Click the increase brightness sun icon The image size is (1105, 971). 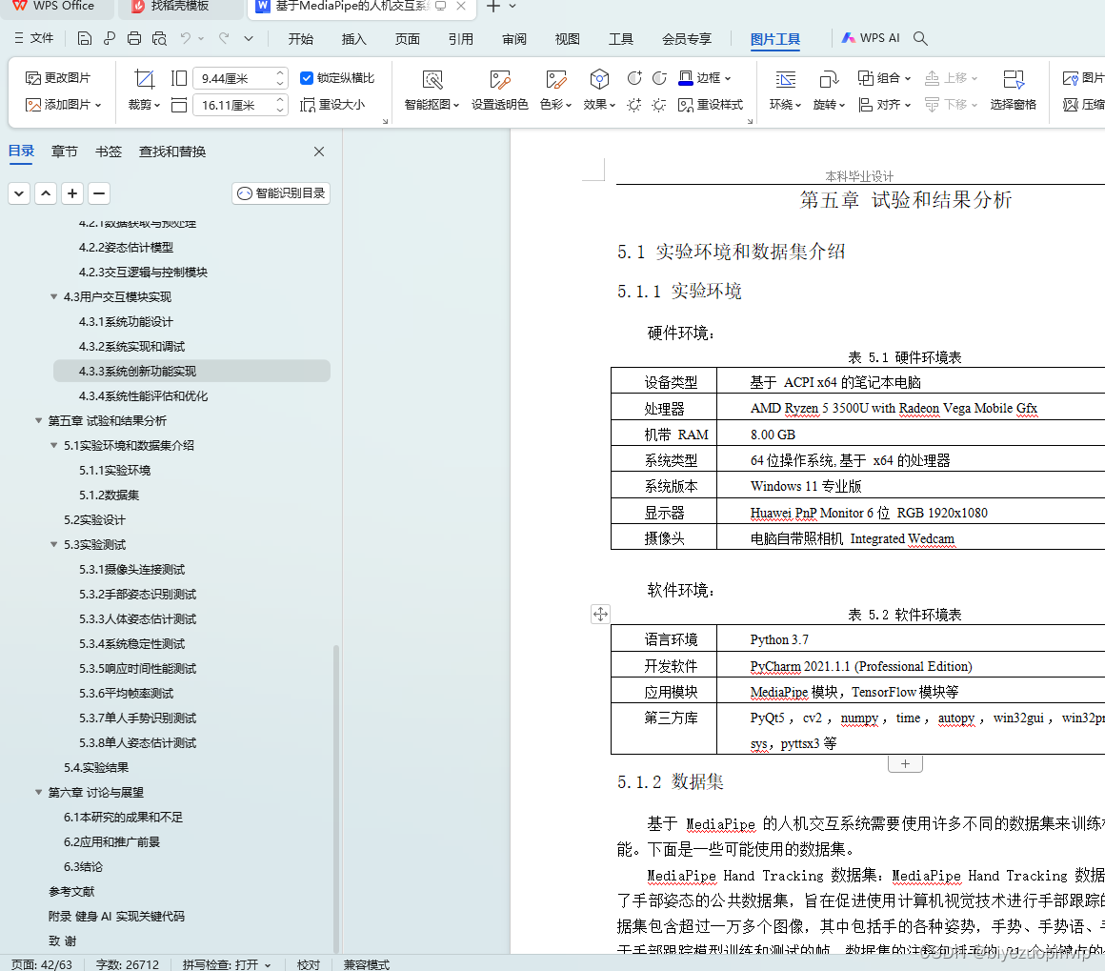(x=634, y=105)
